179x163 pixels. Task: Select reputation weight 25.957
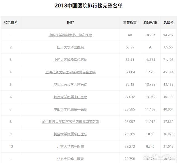130,122
